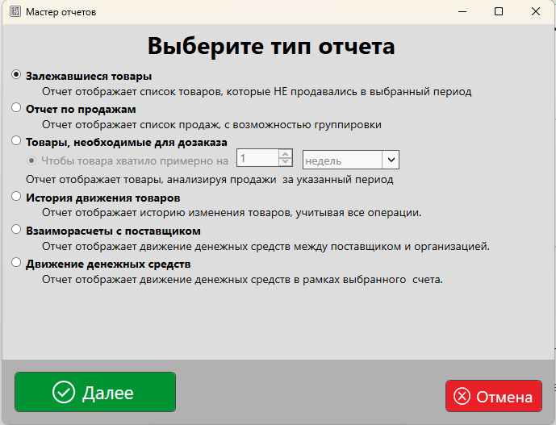Select Товары, необходимые для дозаказа radio button
This screenshot has height=425, width=556.
tap(16, 140)
